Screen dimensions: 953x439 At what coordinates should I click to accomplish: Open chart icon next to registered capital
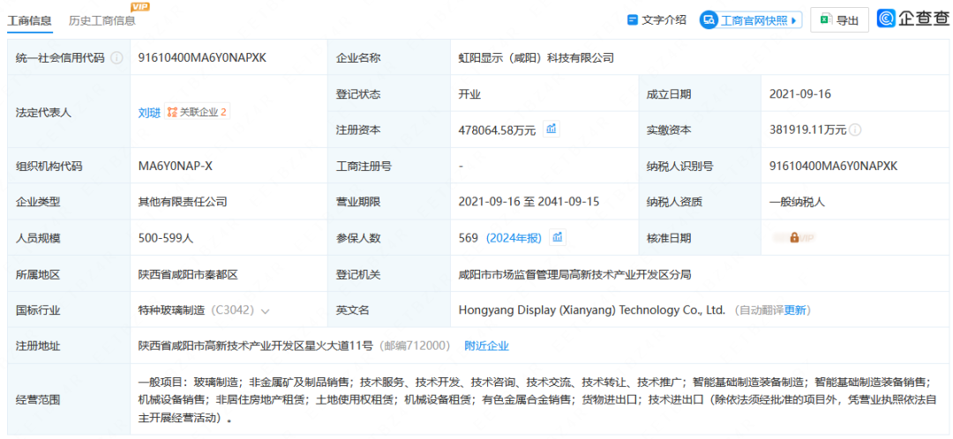[x=552, y=130]
